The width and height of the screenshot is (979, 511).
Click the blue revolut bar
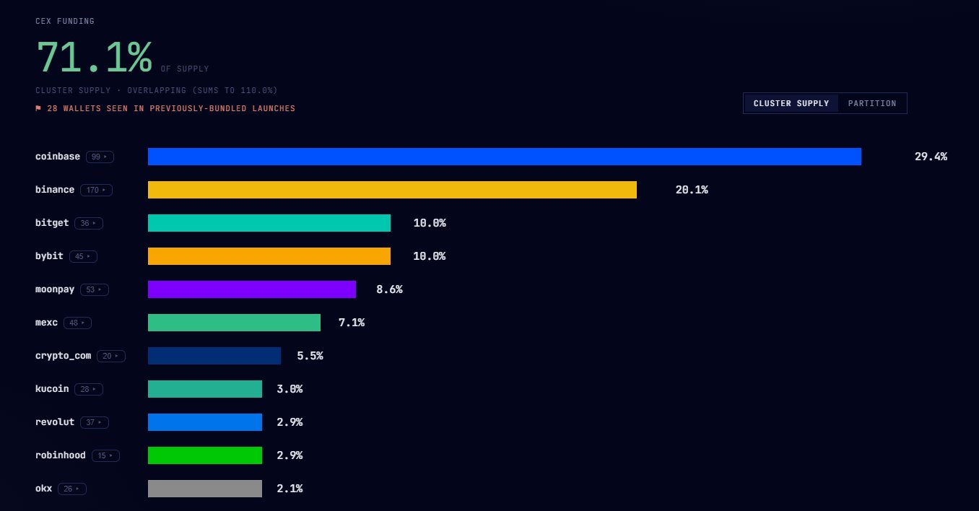pyautogui.click(x=205, y=422)
